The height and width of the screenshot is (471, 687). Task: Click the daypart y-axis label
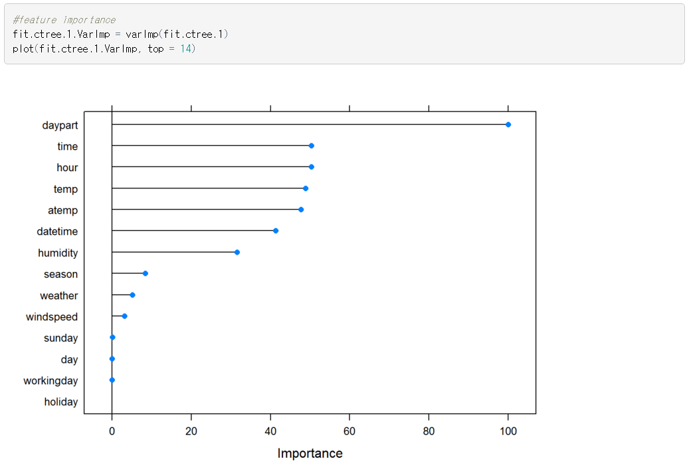point(60,125)
